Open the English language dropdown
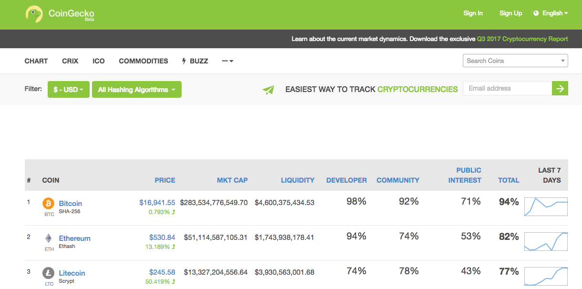Viewport: 582px width, 289px height. (551, 13)
